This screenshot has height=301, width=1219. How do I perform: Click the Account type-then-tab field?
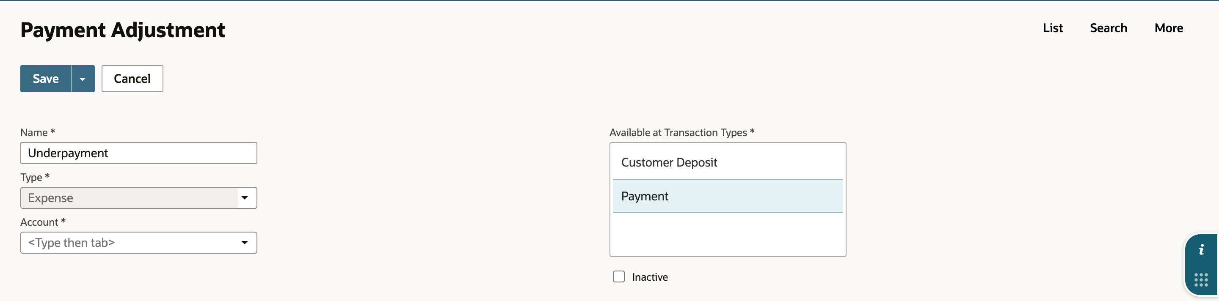[x=139, y=243]
